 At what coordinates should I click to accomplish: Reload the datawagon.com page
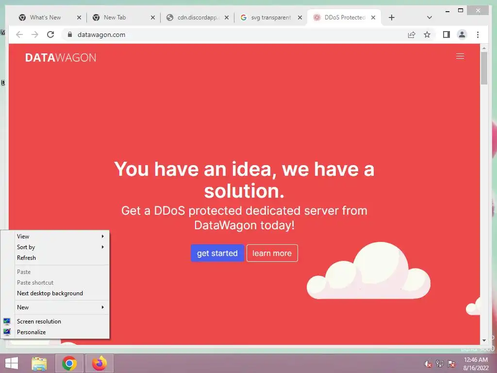coord(50,34)
